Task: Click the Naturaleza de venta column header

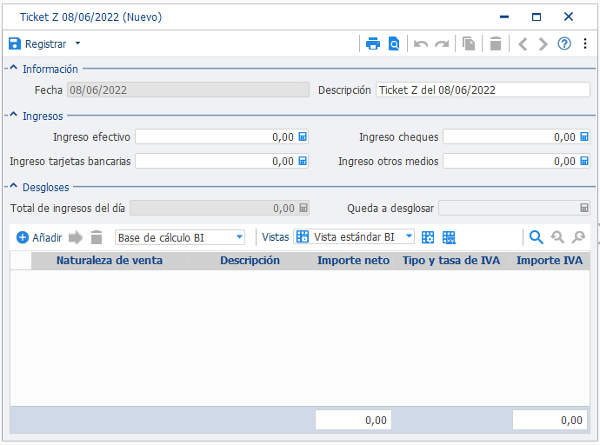Action: 109,261
